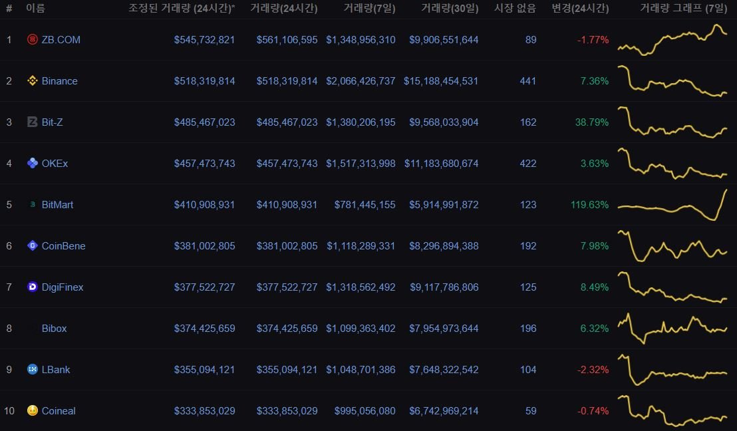Viewport: 737px width, 431px height.
Task: Visit the BitMart exchange page
Action: pyautogui.click(x=57, y=204)
